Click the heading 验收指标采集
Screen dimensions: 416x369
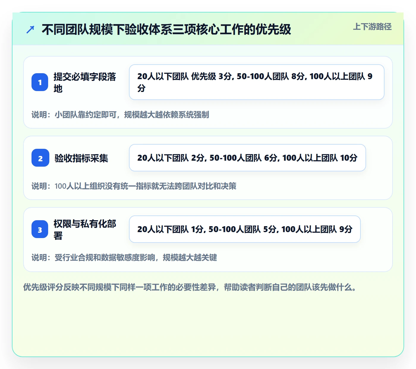click(81, 158)
